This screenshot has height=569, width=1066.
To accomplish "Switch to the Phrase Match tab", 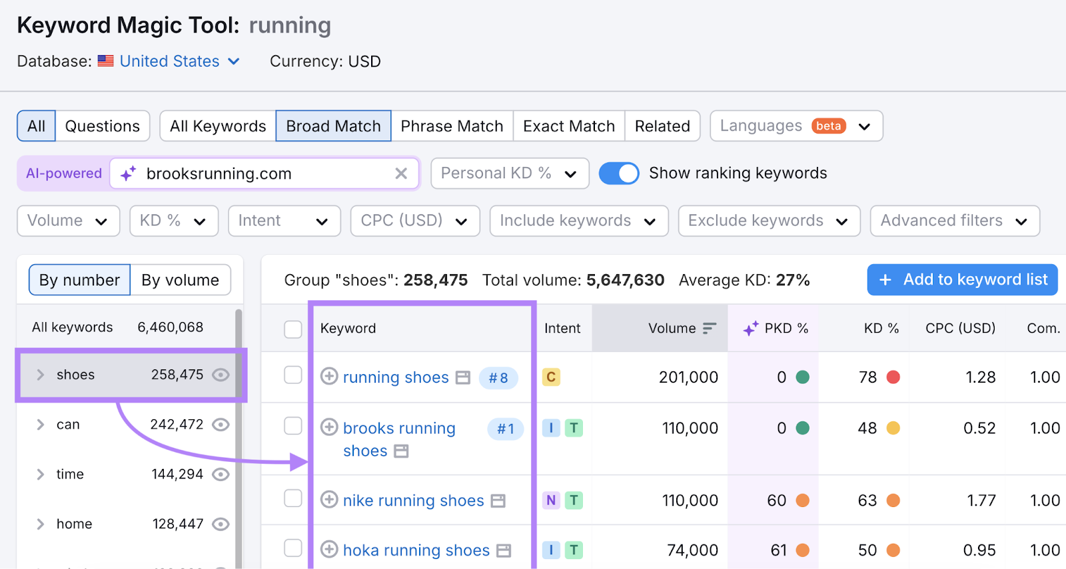I will [452, 126].
